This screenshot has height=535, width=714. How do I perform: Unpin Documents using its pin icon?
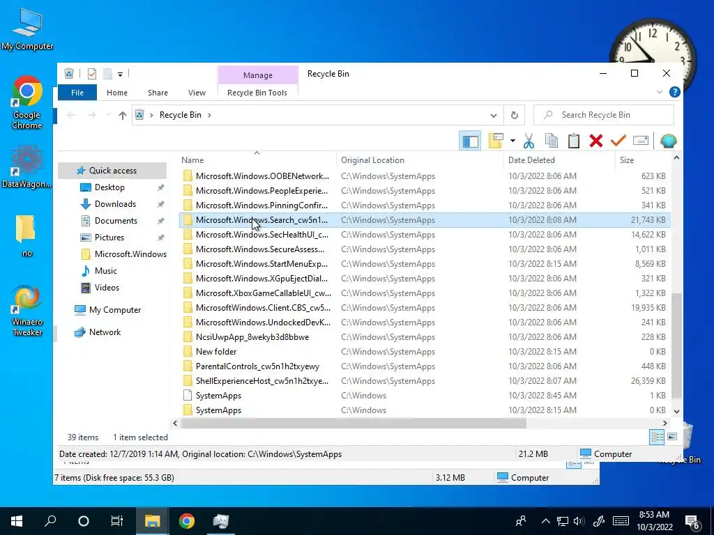point(161,221)
